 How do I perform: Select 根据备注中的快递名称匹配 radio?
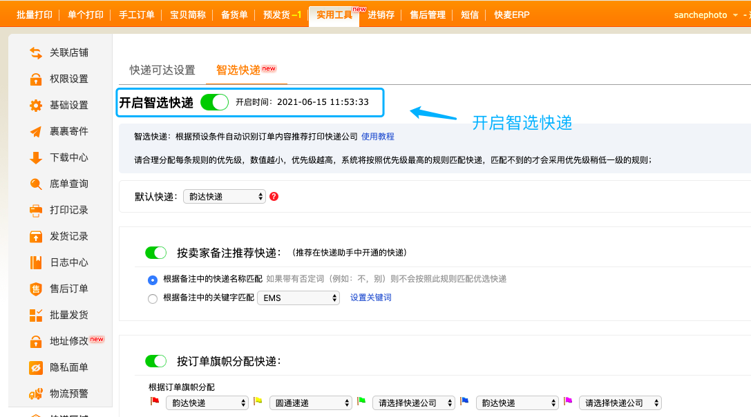point(152,280)
